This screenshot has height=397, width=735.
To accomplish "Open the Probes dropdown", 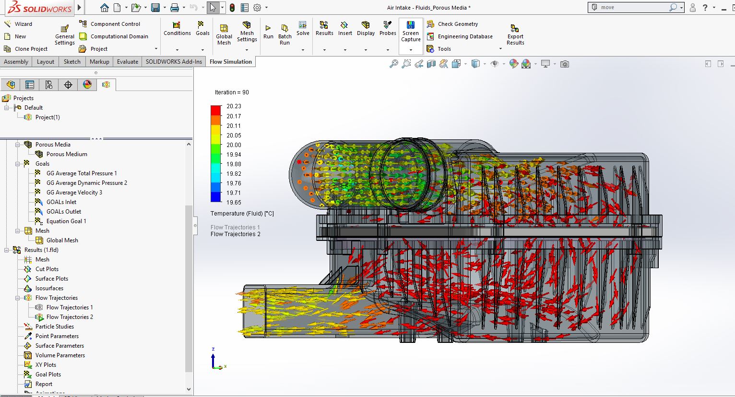I will 388,50.
